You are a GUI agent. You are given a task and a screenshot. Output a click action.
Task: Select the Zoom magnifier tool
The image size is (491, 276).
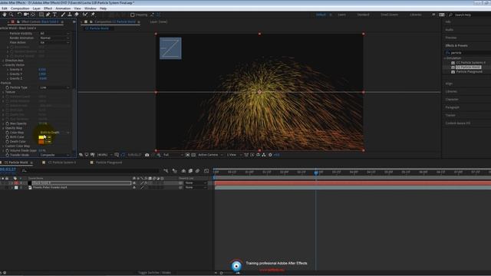pos(12,15)
